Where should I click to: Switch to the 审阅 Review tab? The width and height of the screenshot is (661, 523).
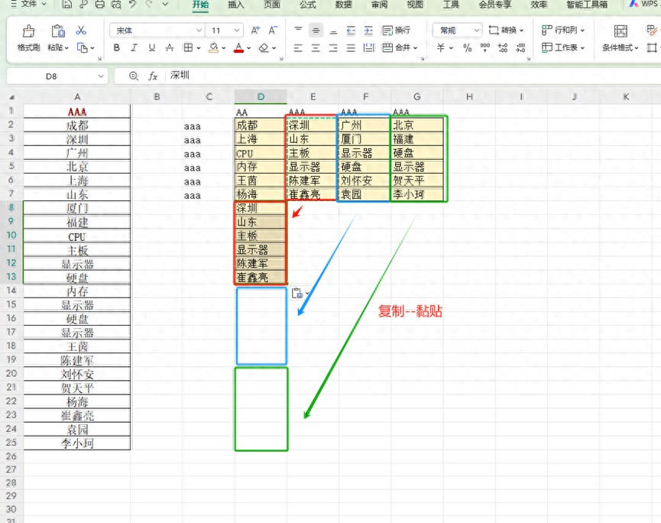[379, 5]
